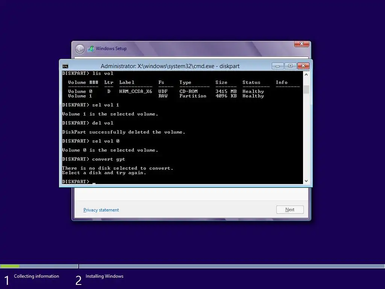Click the 'Status' column header
Screen dimensions: 385x289
251,82
